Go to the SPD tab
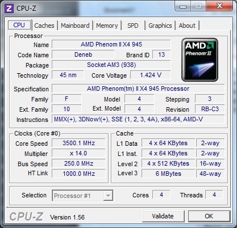Screen dimensions: 237x228 tap(133, 26)
